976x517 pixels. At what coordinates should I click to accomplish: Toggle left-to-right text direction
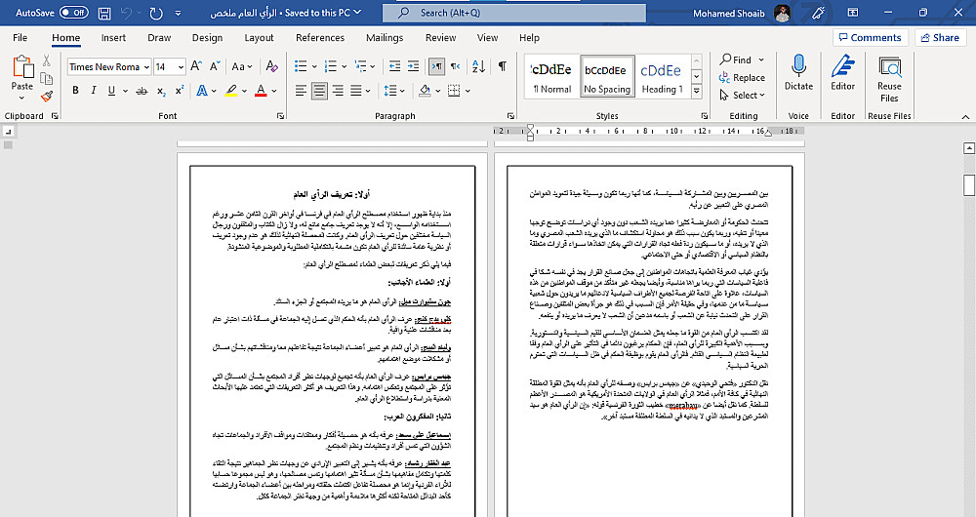click(437, 66)
